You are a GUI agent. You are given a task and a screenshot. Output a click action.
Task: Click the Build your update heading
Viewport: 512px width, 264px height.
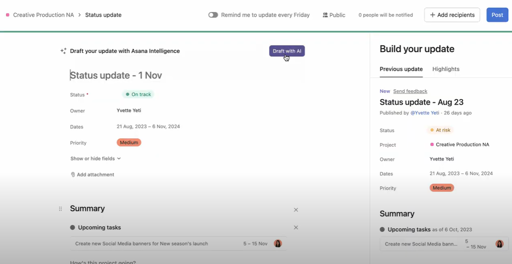pos(417,49)
